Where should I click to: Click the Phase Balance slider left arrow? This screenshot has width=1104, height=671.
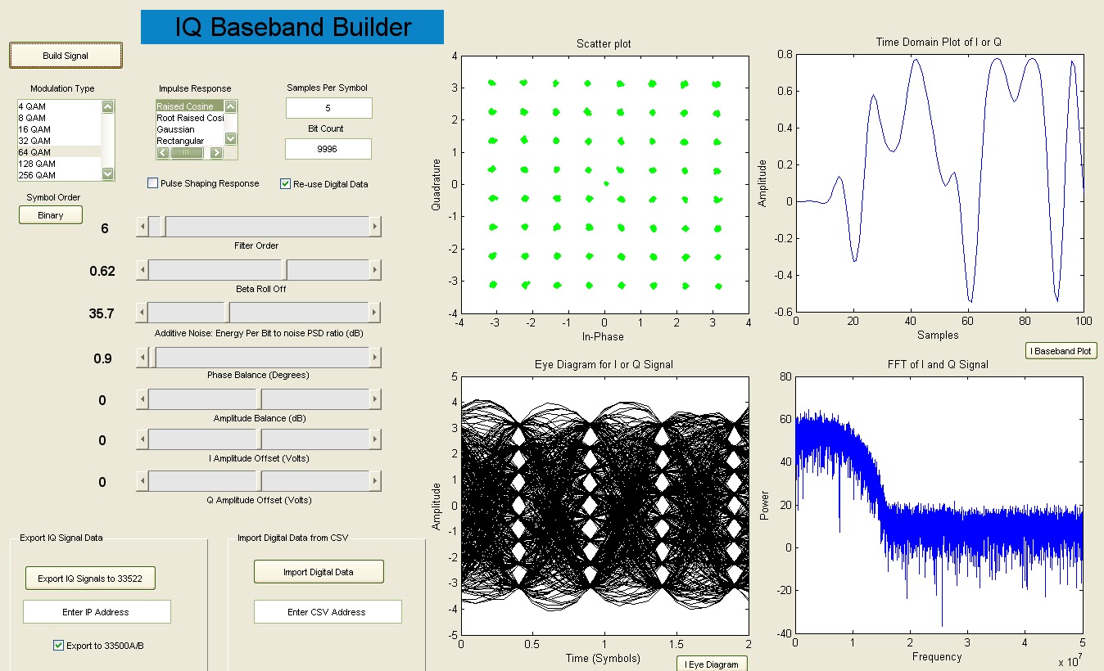(143, 356)
